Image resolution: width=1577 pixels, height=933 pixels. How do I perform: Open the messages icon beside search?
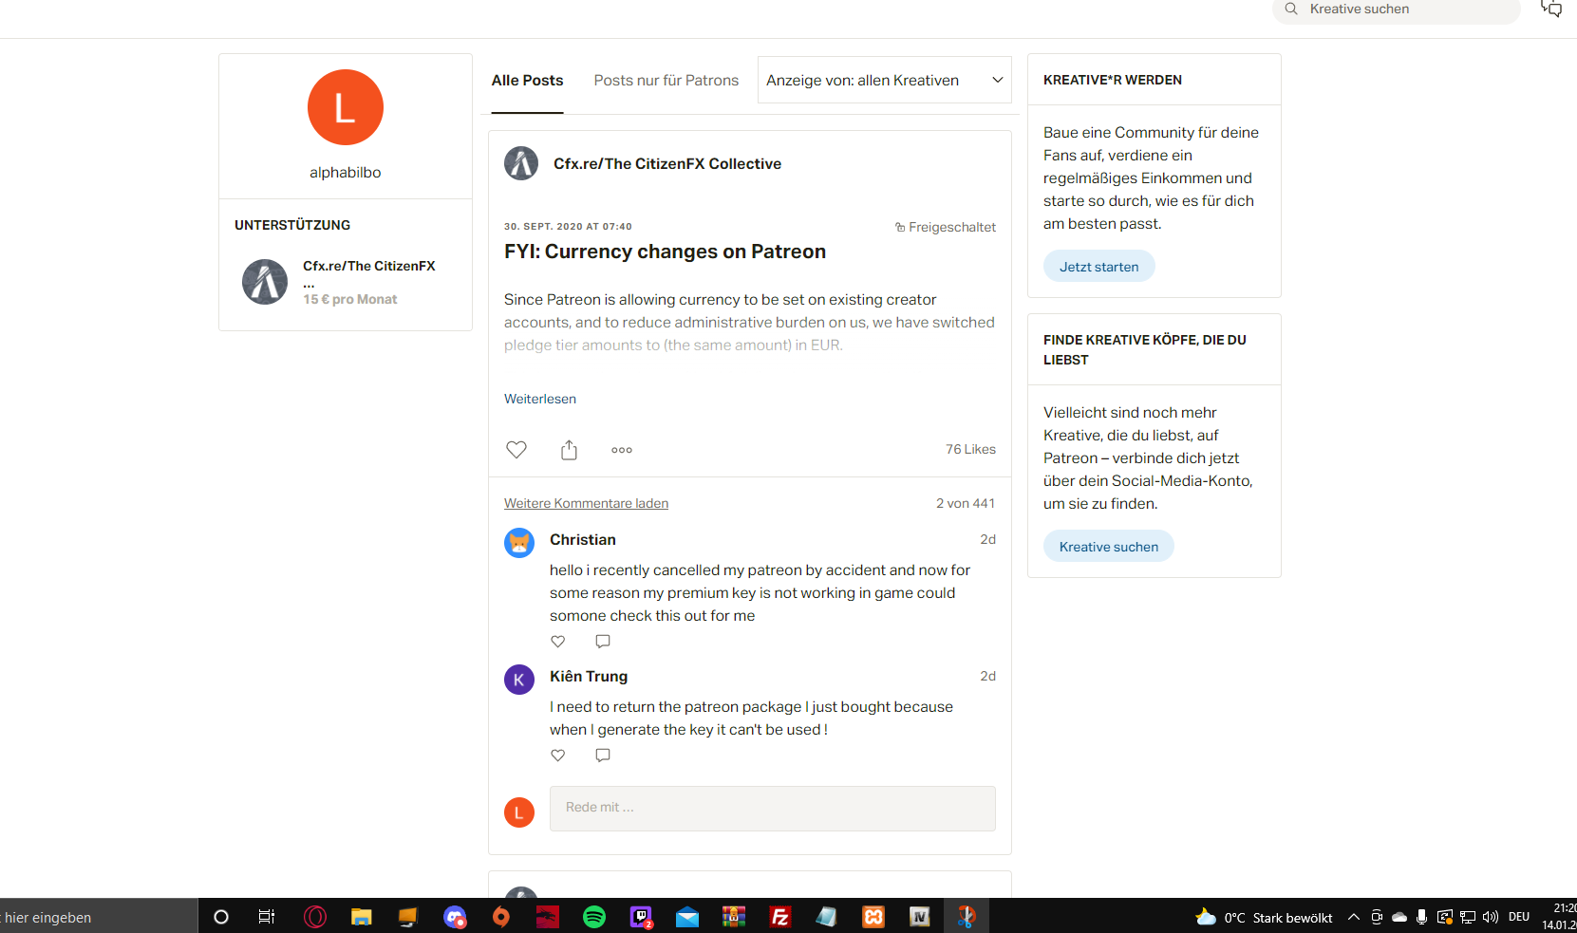click(x=1551, y=9)
